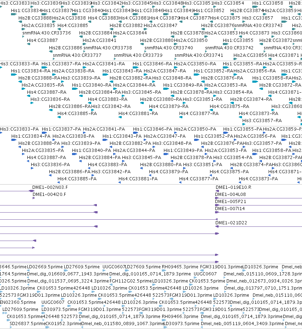Click protein label His3:CG33857-PA
Viewport: 302px width, 329px height.
[262, 143]
